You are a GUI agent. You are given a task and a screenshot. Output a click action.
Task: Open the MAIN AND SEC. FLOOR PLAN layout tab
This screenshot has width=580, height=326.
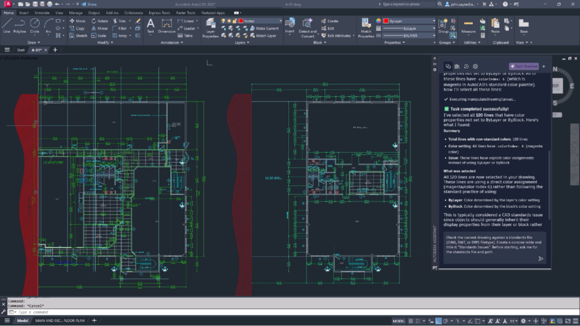point(59,320)
